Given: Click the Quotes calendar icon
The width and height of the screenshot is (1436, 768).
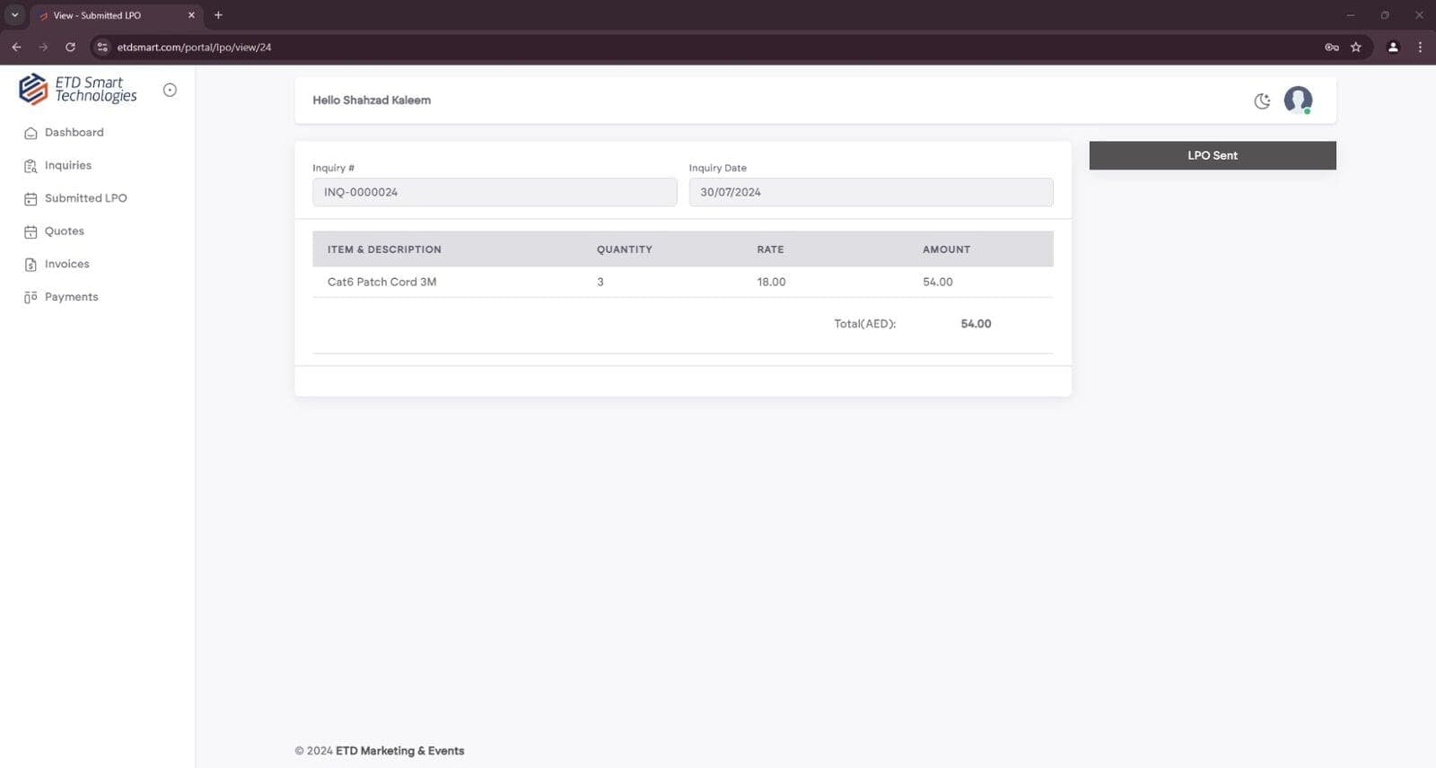Looking at the screenshot, I should pos(31,231).
